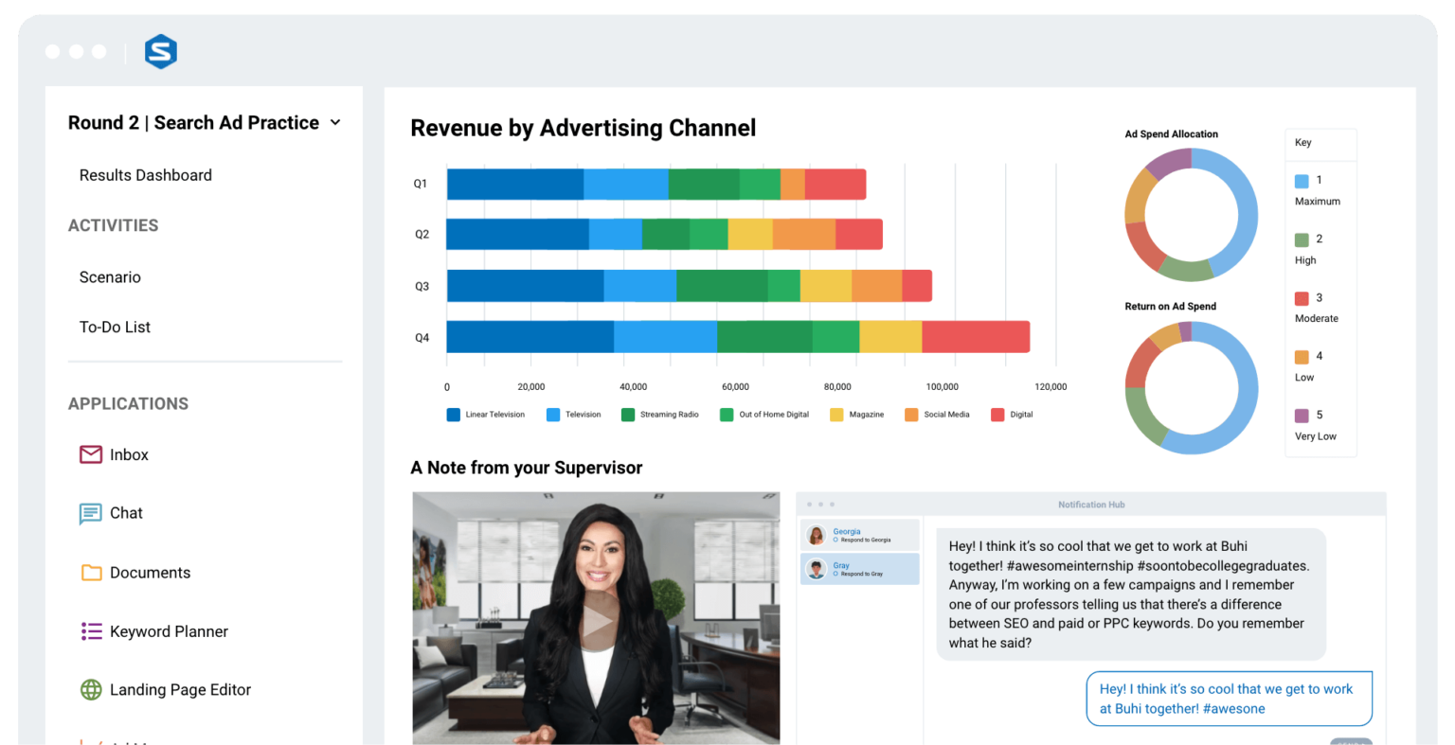This screenshot has width=1455, height=745.
Task: Click the Keyword Planner list icon
Action: (91, 631)
